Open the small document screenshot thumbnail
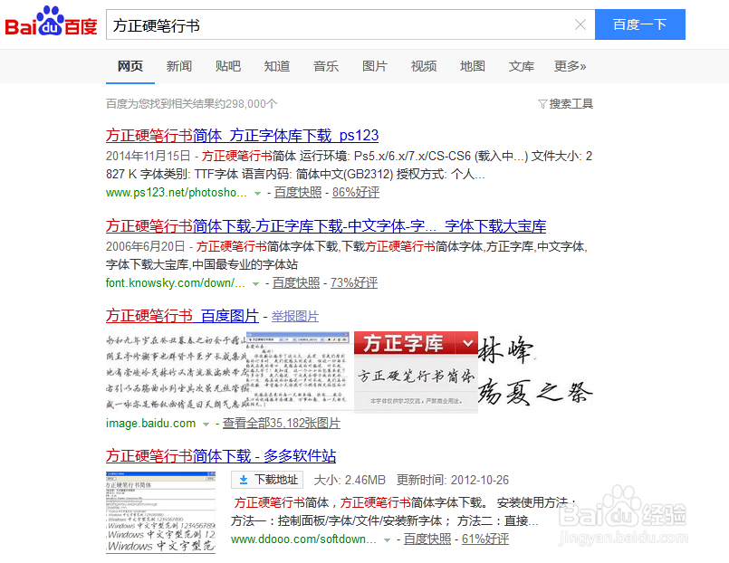Image resolution: width=729 pixels, height=563 pixels. click(x=298, y=371)
